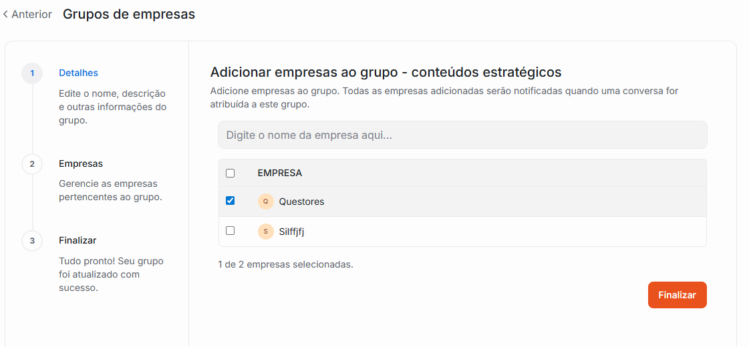Screen dimensions: 749x347
Task: Open the Detalhes step
Action: [x=78, y=73]
